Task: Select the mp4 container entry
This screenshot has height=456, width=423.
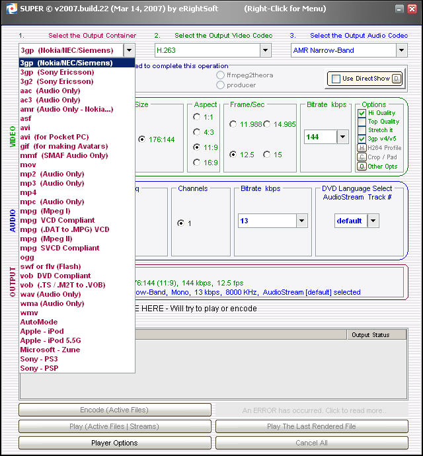Action: pyautogui.click(x=77, y=192)
